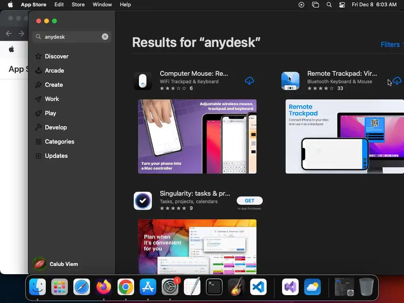Open the Develop category
Image resolution: width=404 pixels, height=303 pixels.
[56, 127]
